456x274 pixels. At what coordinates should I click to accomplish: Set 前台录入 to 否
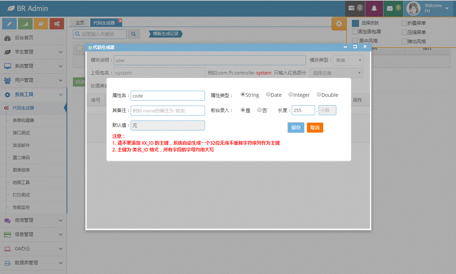tap(260, 110)
